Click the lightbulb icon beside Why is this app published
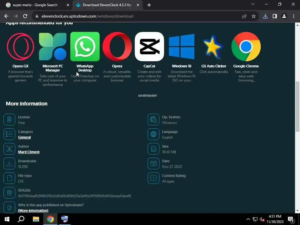Screen dimensions: 300x225 coord(9,207)
